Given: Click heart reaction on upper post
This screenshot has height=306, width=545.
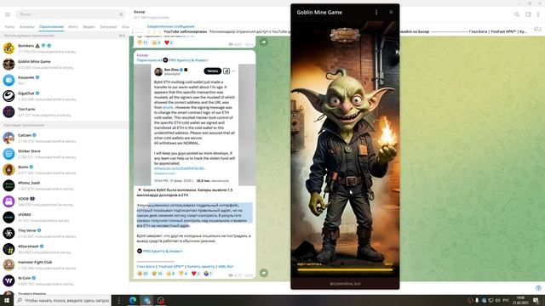Looking at the screenshot, I should (x=169, y=42).
